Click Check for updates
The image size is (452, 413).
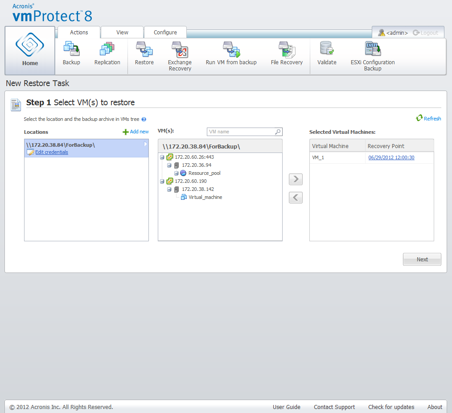pos(391,407)
